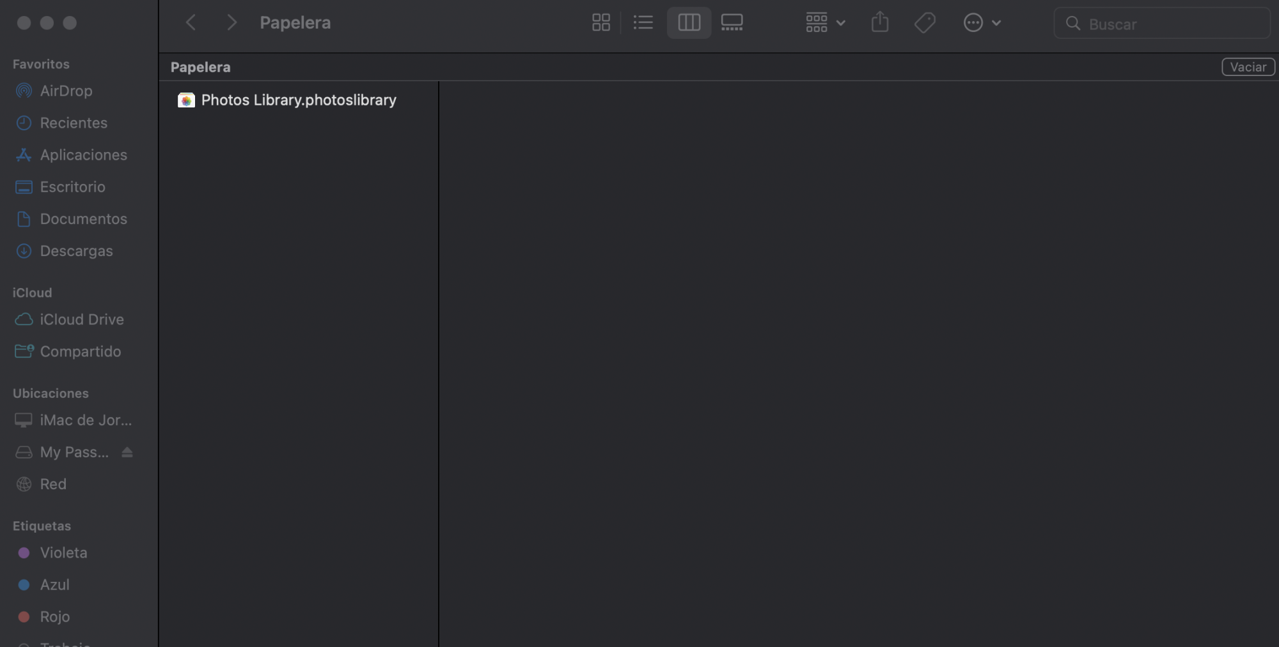Click the violet color dot

point(24,552)
